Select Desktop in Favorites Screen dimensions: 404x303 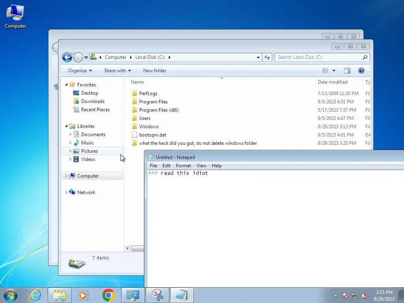point(90,93)
